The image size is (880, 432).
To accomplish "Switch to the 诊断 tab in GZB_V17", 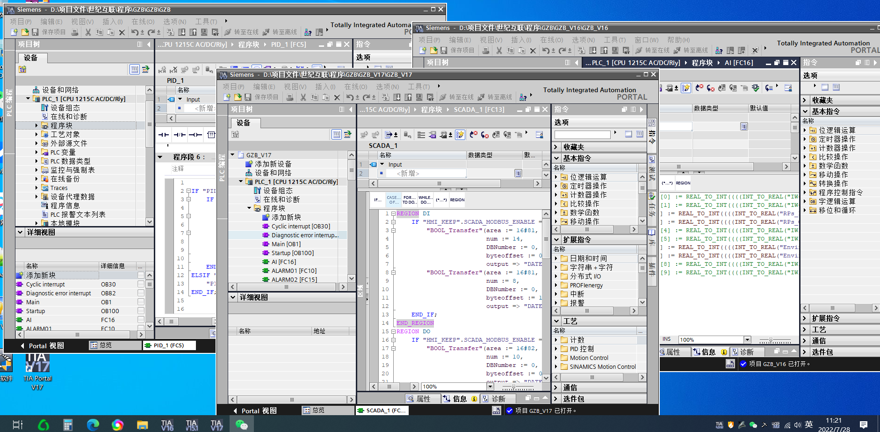I will [x=498, y=399].
